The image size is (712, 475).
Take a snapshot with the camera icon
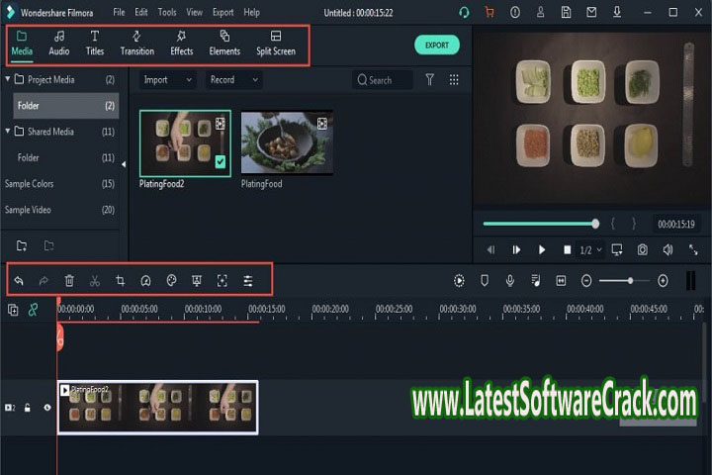pos(643,249)
